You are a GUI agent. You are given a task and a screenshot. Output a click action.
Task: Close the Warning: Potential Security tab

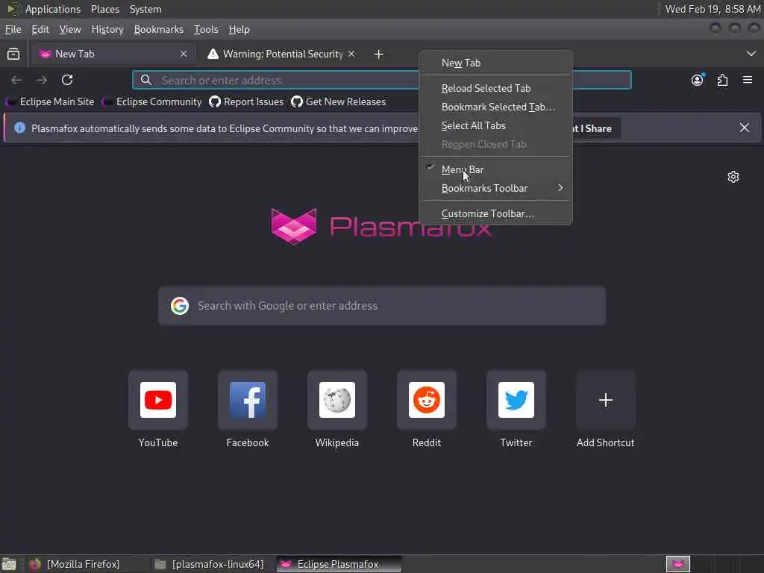pyautogui.click(x=351, y=54)
